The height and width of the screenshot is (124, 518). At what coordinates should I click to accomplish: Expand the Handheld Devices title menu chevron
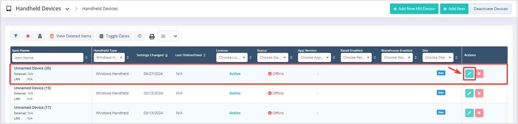tap(67, 9)
